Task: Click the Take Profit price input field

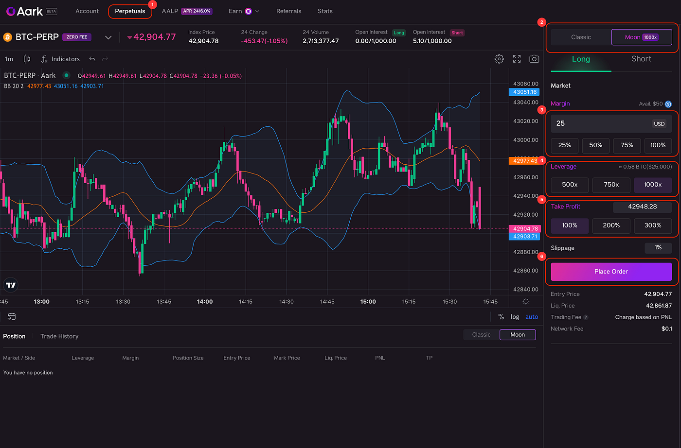Action: 642,207
